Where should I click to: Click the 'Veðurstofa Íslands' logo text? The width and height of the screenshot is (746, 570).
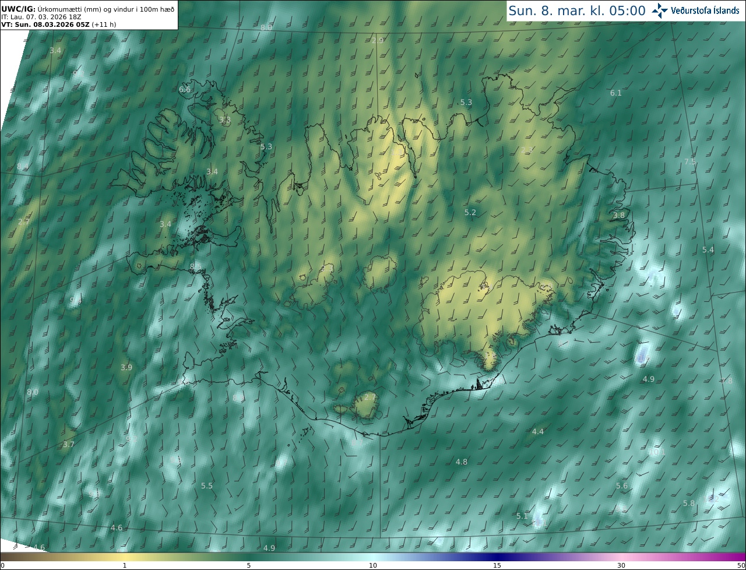705,10
